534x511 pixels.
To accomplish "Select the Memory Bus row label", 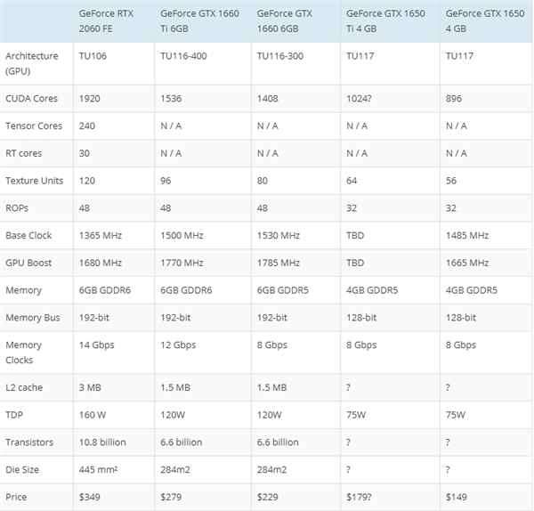I will (x=31, y=318).
